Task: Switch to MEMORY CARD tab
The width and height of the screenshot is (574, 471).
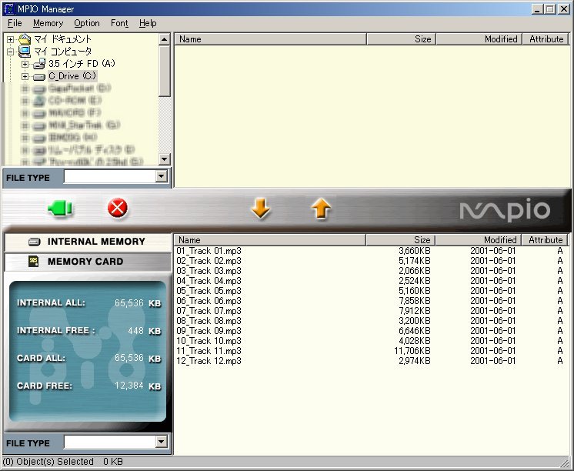Action: point(88,262)
